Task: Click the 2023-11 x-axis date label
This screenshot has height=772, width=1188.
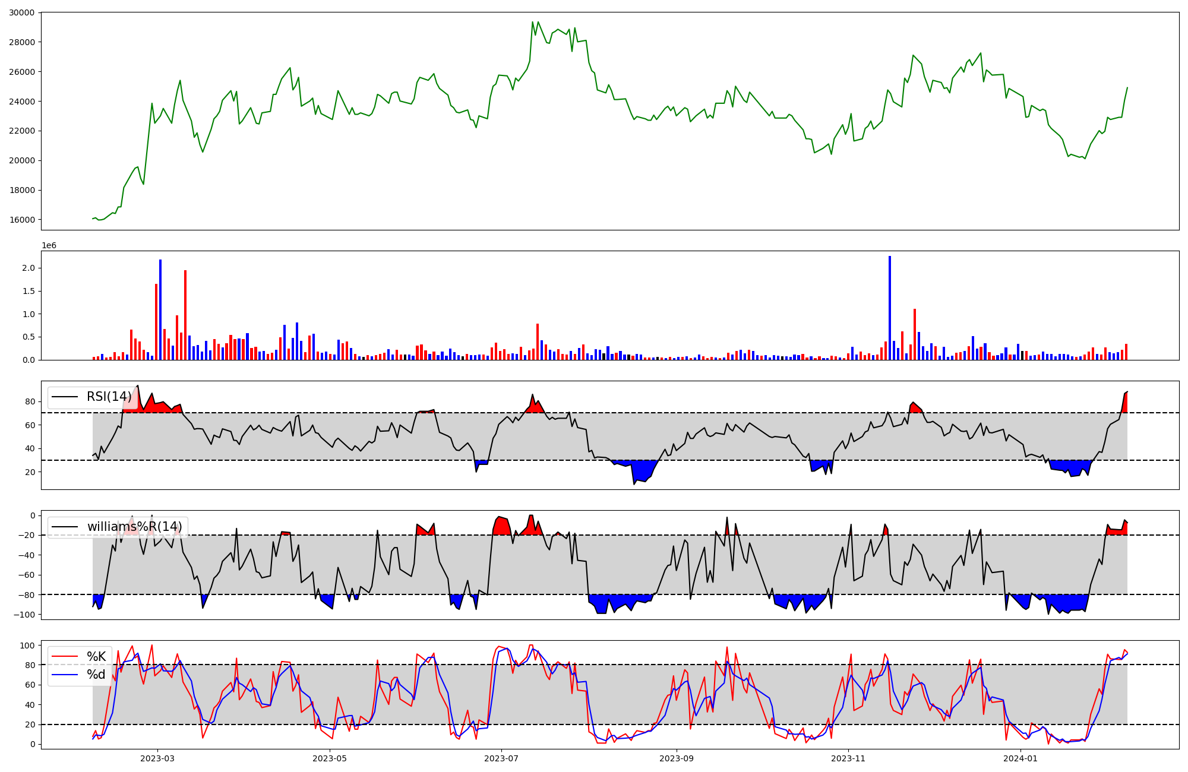Action: point(848,758)
